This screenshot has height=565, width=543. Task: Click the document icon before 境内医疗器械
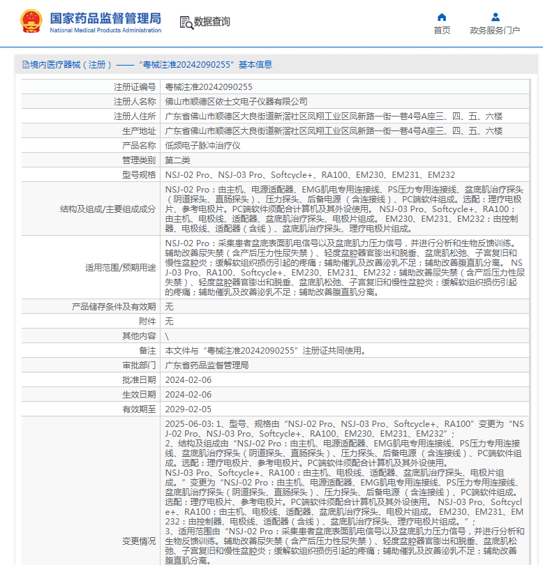tap(26, 64)
